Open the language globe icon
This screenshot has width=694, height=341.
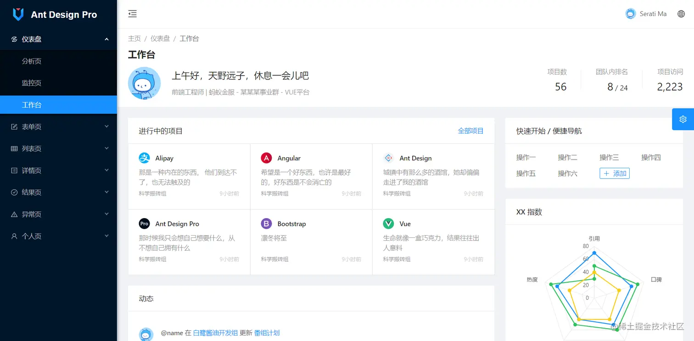[681, 14]
